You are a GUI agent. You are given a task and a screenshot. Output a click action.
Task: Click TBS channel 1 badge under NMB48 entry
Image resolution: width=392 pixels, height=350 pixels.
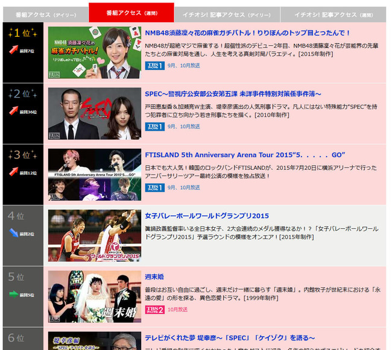(x=155, y=66)
